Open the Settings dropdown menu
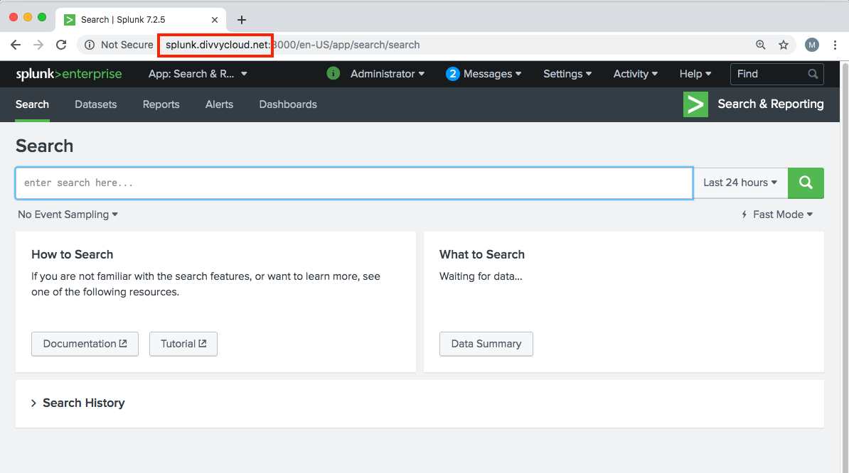The image size is (849, 473). click(567, 74)
